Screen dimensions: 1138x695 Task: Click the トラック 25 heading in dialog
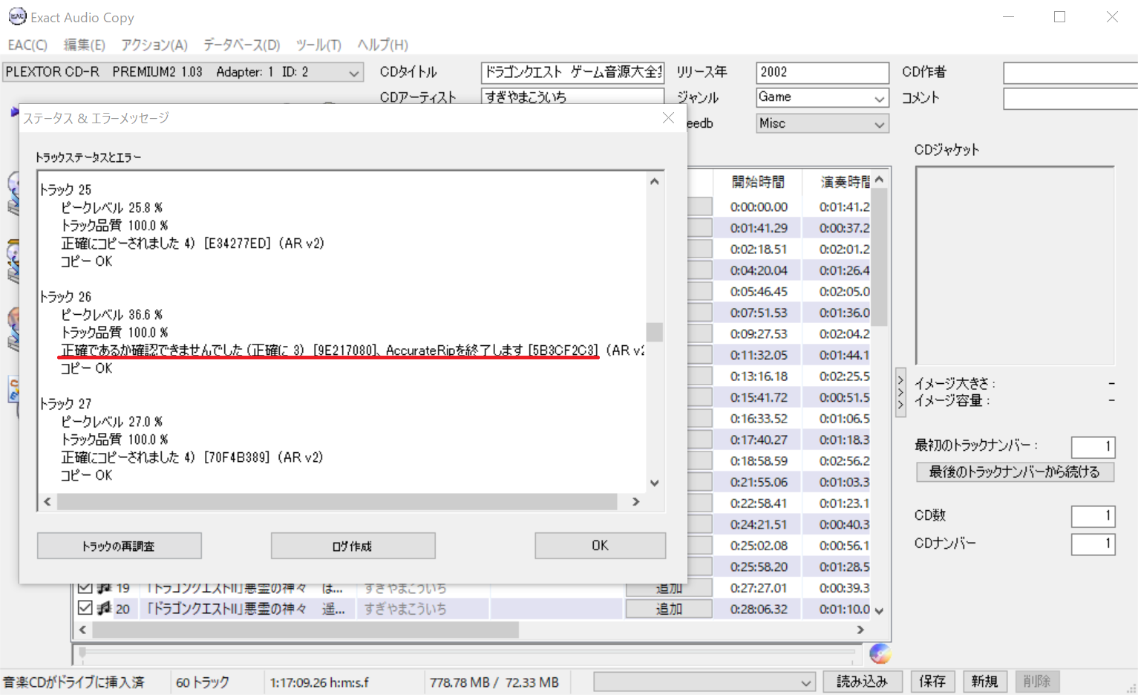pos(65,190)
